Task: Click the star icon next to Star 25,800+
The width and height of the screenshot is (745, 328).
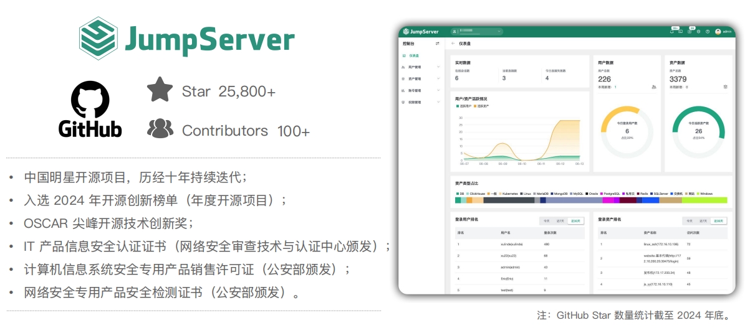Action: coord(160,89)
